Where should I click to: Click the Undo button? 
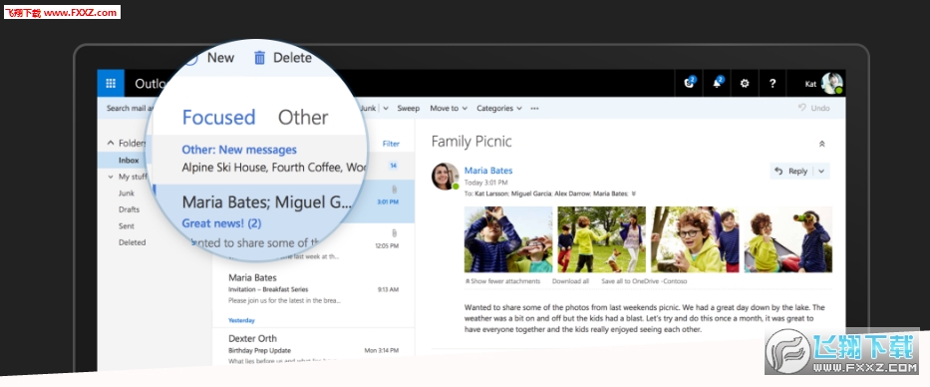click(813, 108)
